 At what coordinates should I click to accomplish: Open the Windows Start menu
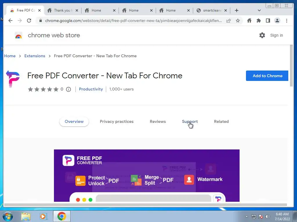pyautogui.click(x=8, y=216)
